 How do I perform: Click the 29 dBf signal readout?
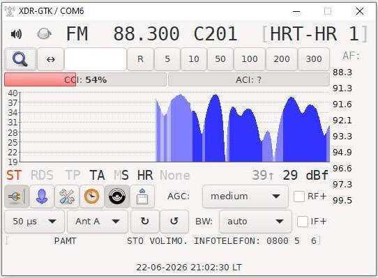coord(305,175)
